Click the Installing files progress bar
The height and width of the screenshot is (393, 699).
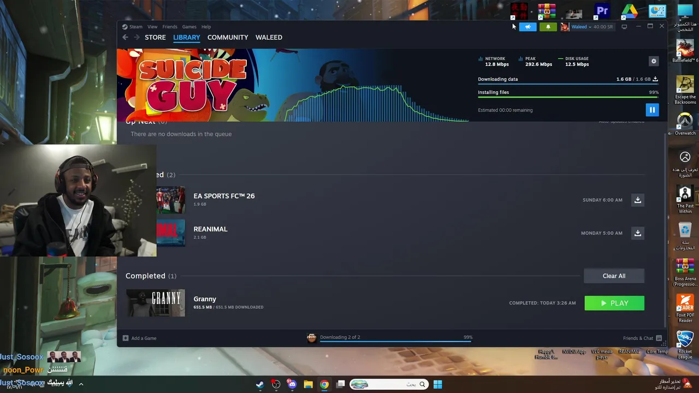pos(568,98)
